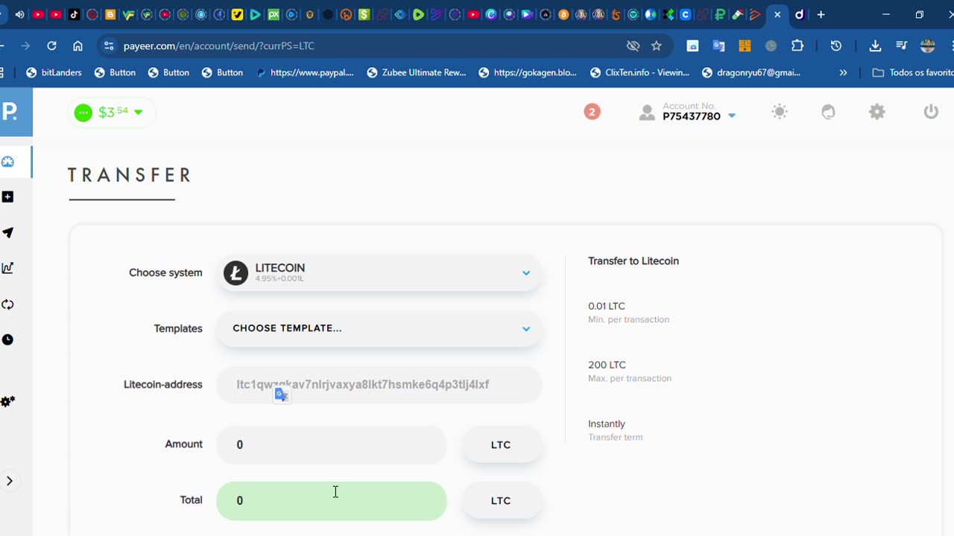This screenshot has width=954, height=536.
Task: Open the transfer paper plane sidebar icon
Action: (7, 232)
